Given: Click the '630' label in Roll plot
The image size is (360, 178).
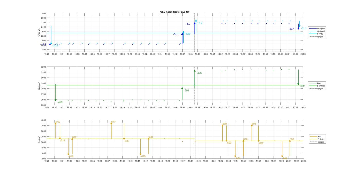Looking at the screenshot, I should click(151, 137).
